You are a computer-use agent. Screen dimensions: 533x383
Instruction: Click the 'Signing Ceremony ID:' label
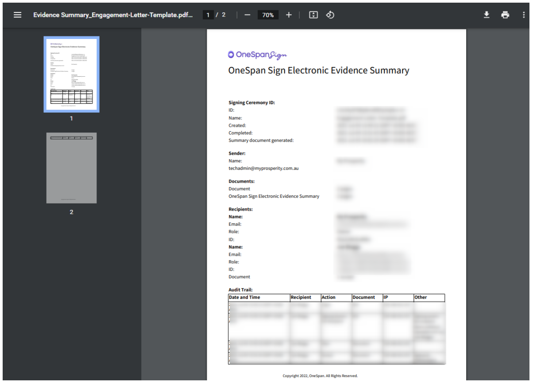click(252, 102)
